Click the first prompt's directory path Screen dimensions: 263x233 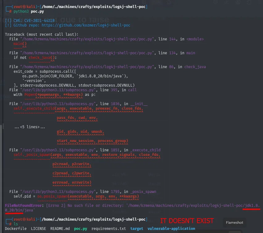coord(94,7)
